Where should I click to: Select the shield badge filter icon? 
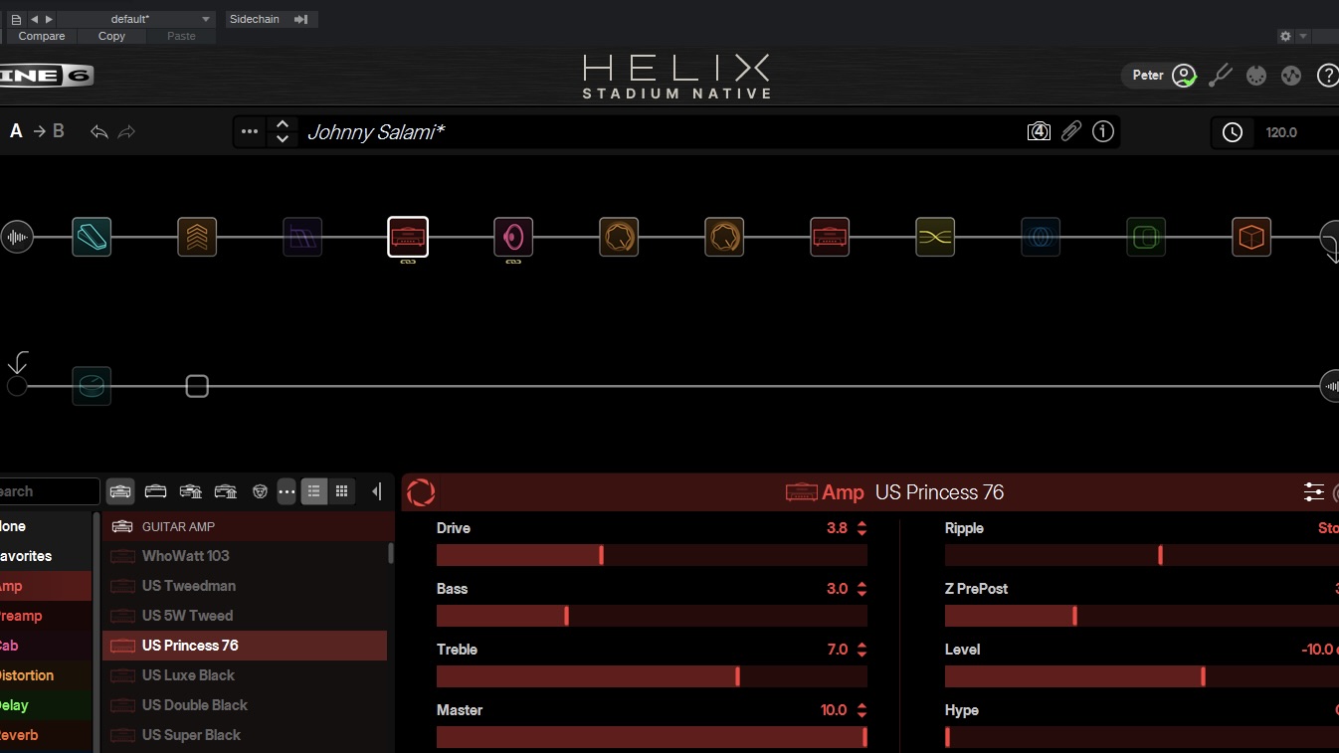[x=260, y=491]
